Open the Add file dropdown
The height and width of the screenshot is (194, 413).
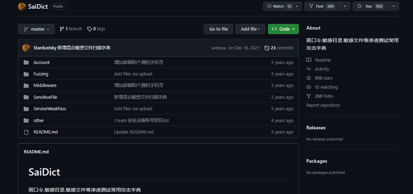251,29
